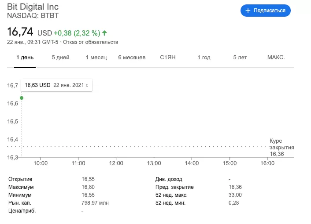
Task: Choose the 5 лет range tab
Action: tap(240, 58)
